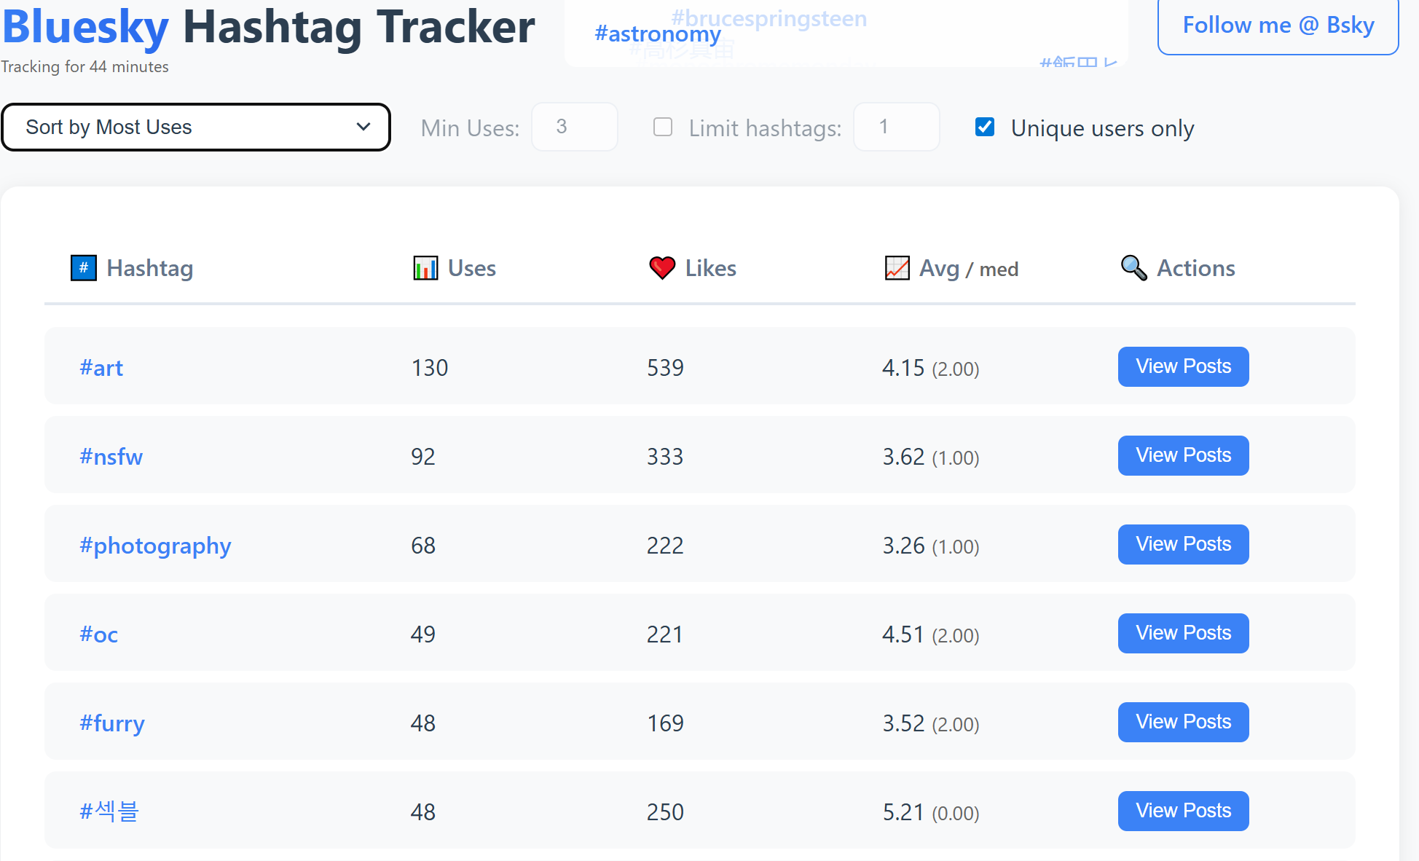Toggle the Limit hashtags checkbox
The height and width of the screenshot is (861, 1419).
tap(663, 127)
